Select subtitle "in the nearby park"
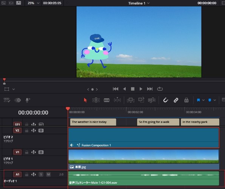Viewport: 225px width, 189px height. pos(200,122)
